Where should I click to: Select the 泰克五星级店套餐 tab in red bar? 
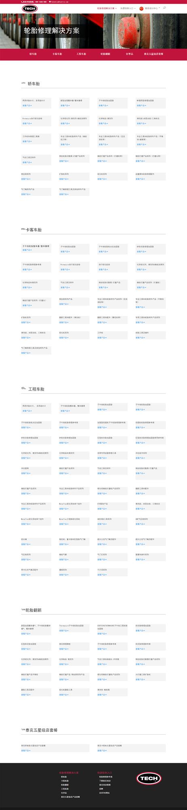(x=154, y=54)
